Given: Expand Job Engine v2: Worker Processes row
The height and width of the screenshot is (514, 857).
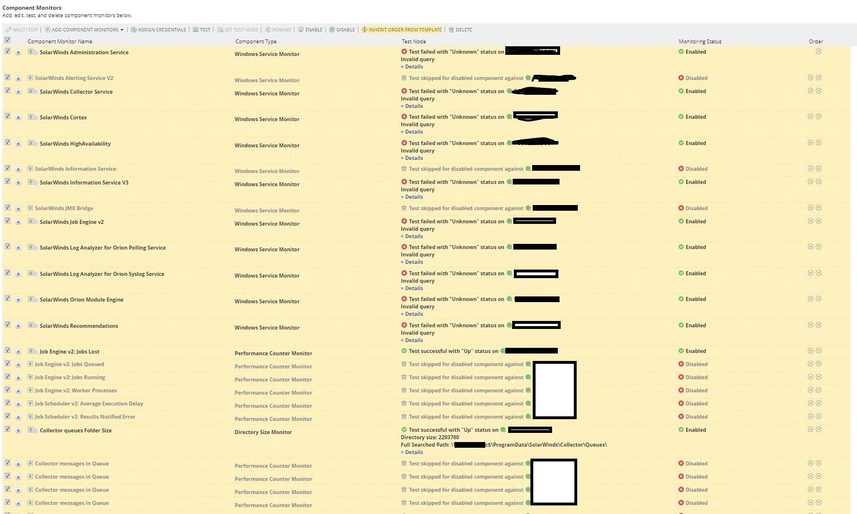Looking at the screenshot, I should pos(18,391).
